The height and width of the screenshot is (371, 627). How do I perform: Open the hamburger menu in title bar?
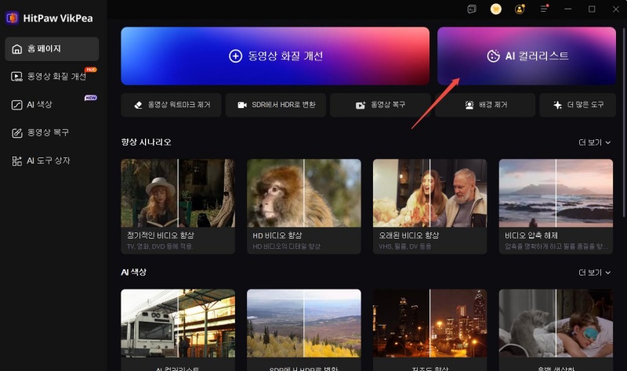pyautogui.click(x=544, y=9)
